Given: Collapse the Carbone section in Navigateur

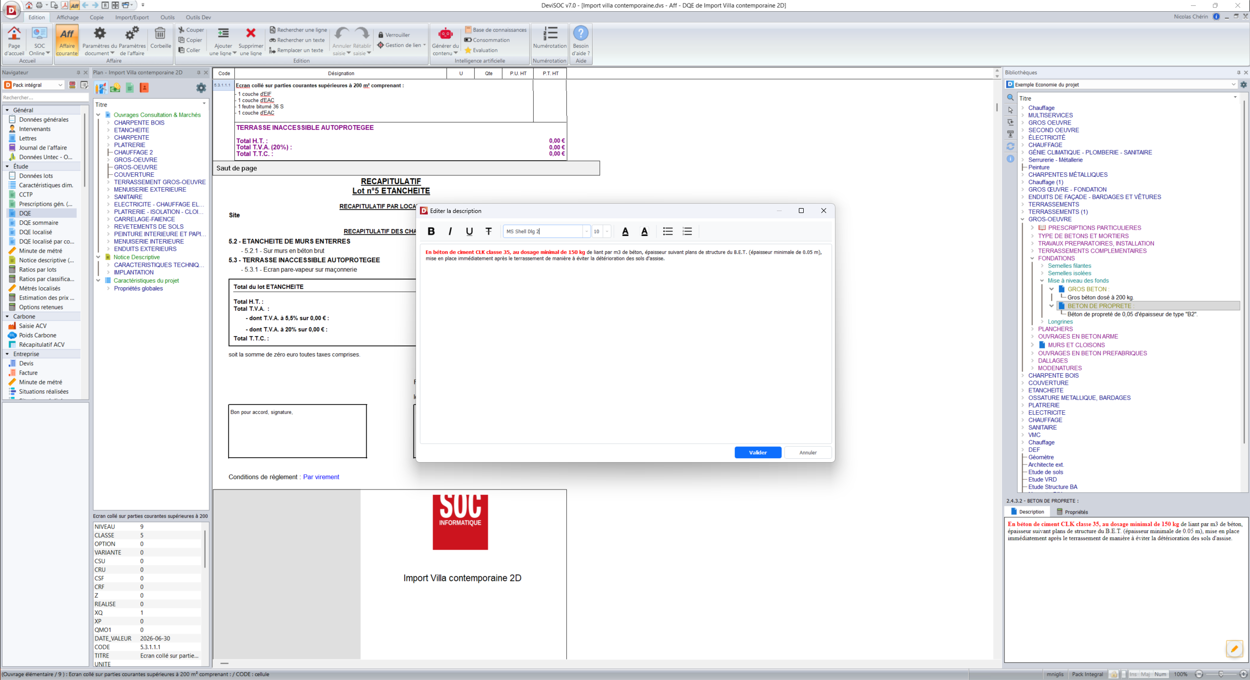Looking at the screenshot, I should pos(7,317).
